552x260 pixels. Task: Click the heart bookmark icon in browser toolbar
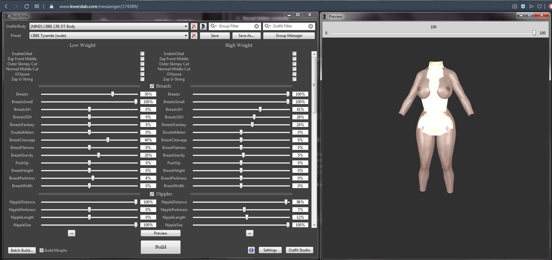[x=540, y=6]
